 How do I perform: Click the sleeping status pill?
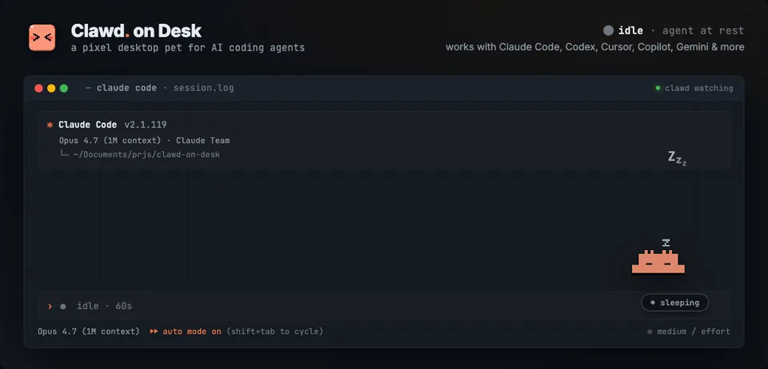pos(674,303)
